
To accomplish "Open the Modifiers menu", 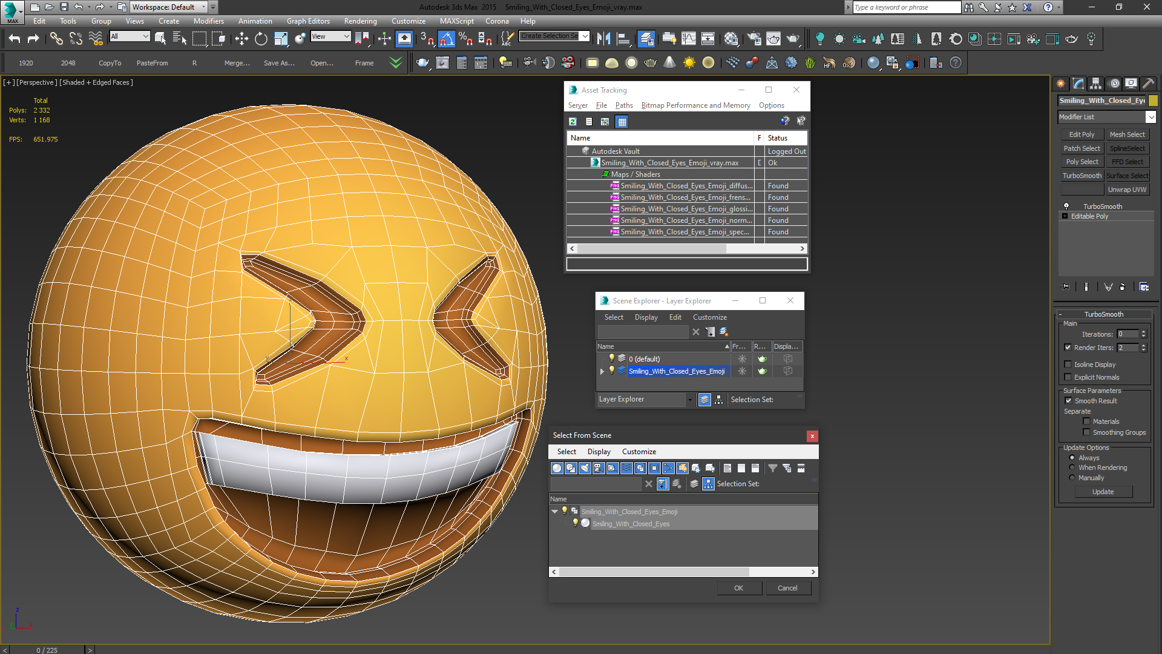I will [208, 21].
